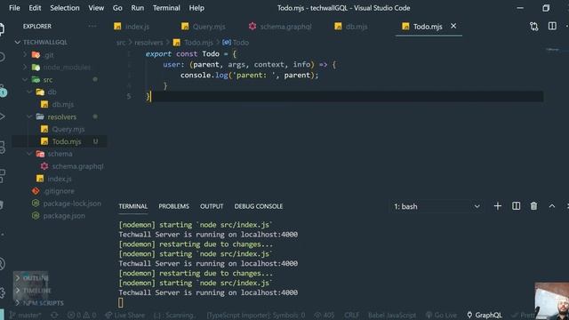The image size is (569, 320).
Task: Click Go Live server status button
Action: pos(443,315)
